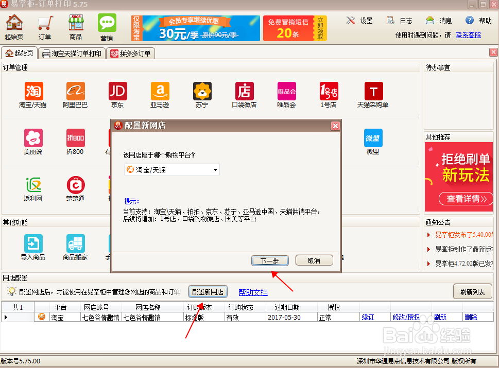Open the 免费营销短信 20条 banner

pyautogui.click(x=295, y=28)
